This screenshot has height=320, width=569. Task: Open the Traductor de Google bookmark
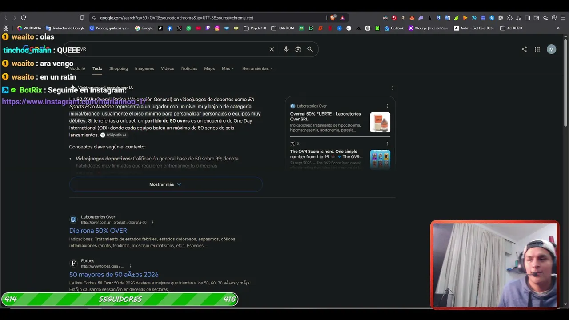[65, 28]
